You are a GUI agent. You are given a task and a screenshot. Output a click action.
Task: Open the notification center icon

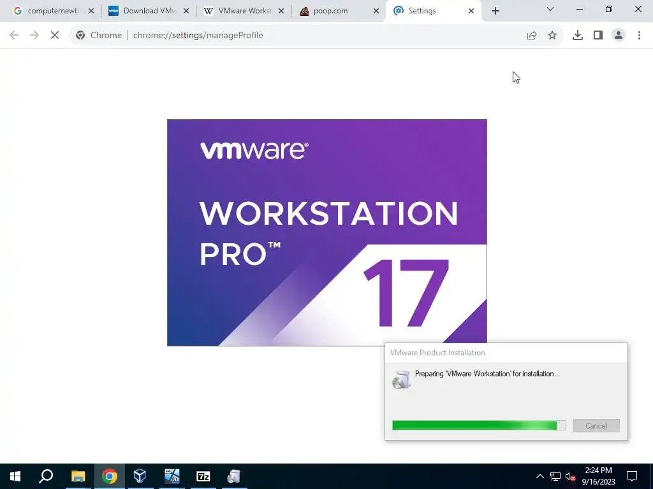pos(632,476)
